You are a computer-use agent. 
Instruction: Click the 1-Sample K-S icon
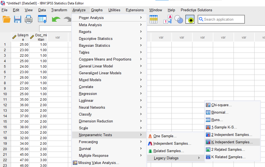click(208, 127)
